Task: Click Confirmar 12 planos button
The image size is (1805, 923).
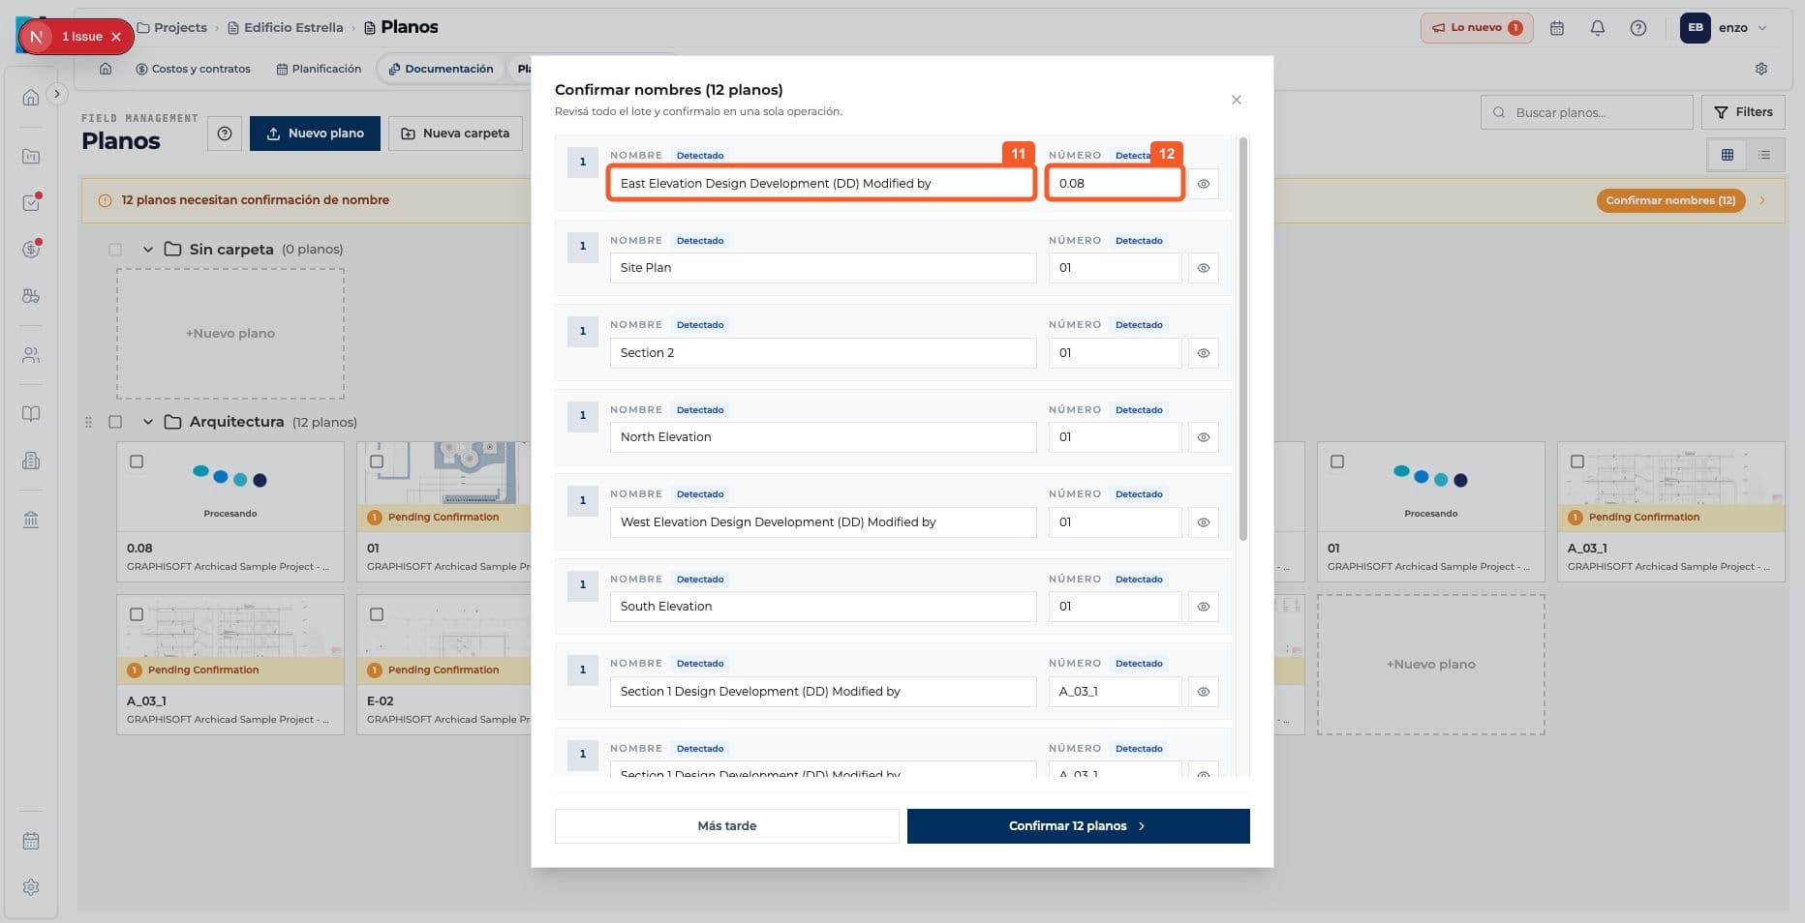Action: [1078, 826]
